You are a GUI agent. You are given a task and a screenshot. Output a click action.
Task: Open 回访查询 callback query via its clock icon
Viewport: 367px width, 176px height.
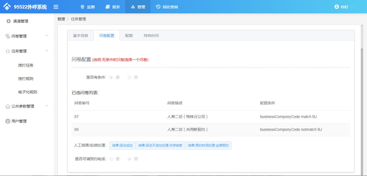pyautogui.click(x=158, y=7)
